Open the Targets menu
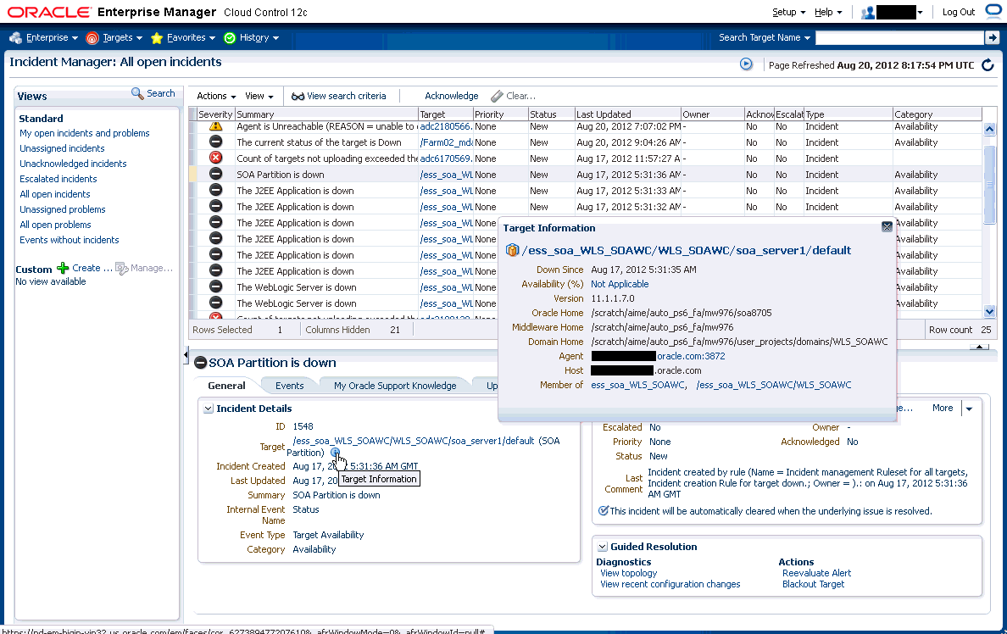This screenshot has width=1007, height=634. point(114,38)
